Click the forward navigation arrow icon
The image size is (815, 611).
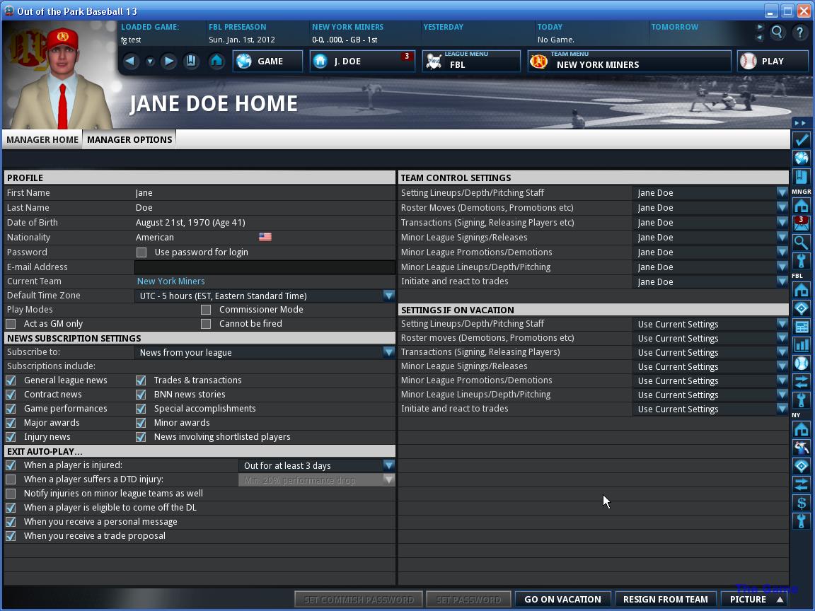[169, 62]
